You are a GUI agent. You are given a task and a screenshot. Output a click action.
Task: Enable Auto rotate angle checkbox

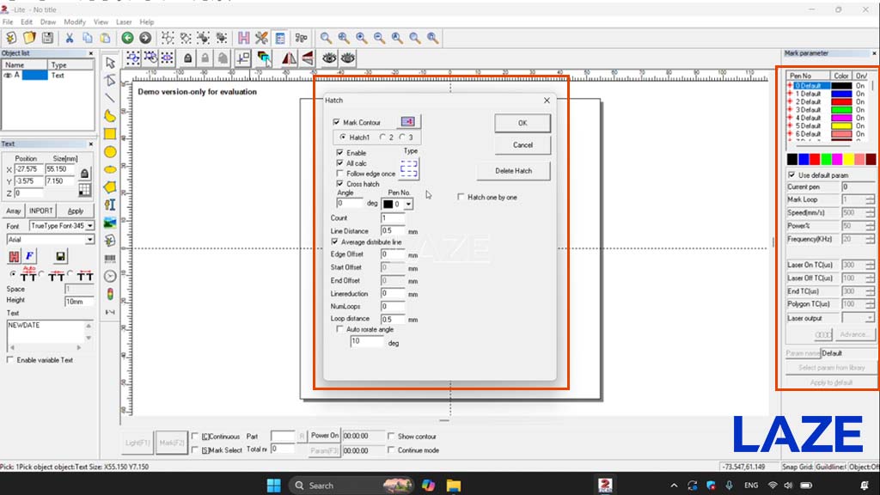pyautogui.click(x=339, y=329)
